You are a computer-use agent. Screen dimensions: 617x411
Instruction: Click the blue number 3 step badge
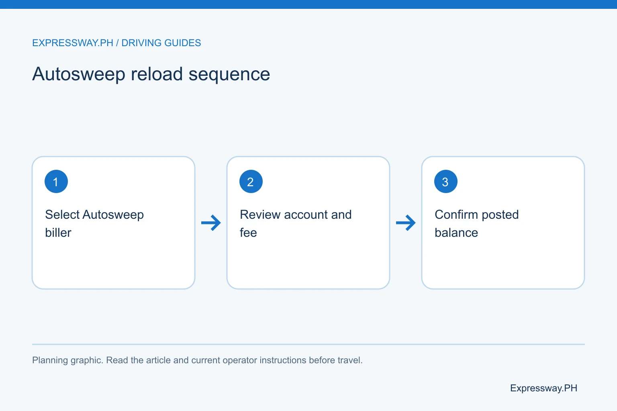[x=446, y=181]
